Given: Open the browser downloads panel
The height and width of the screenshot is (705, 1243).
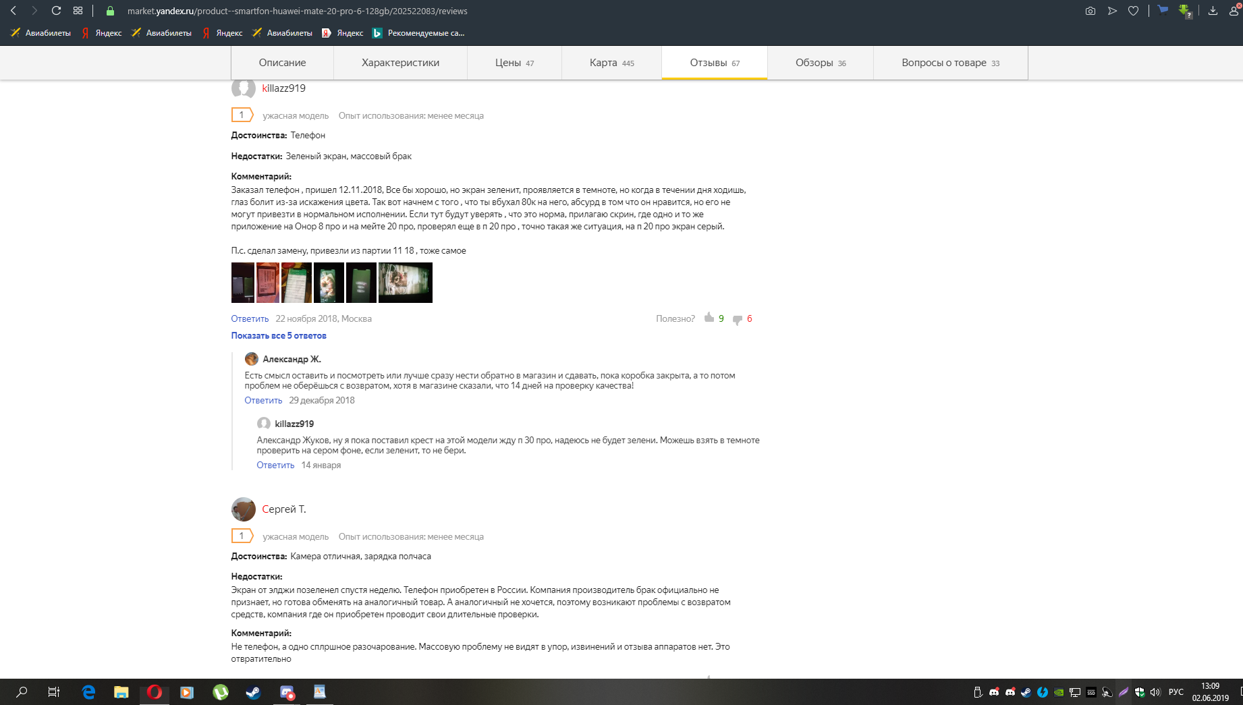Looking at the screenshot, I should pos(1213,11).
